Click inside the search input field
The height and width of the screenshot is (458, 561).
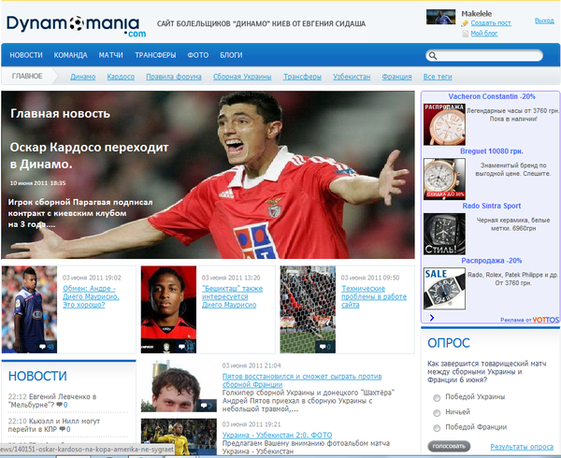(x=491, y=56)
